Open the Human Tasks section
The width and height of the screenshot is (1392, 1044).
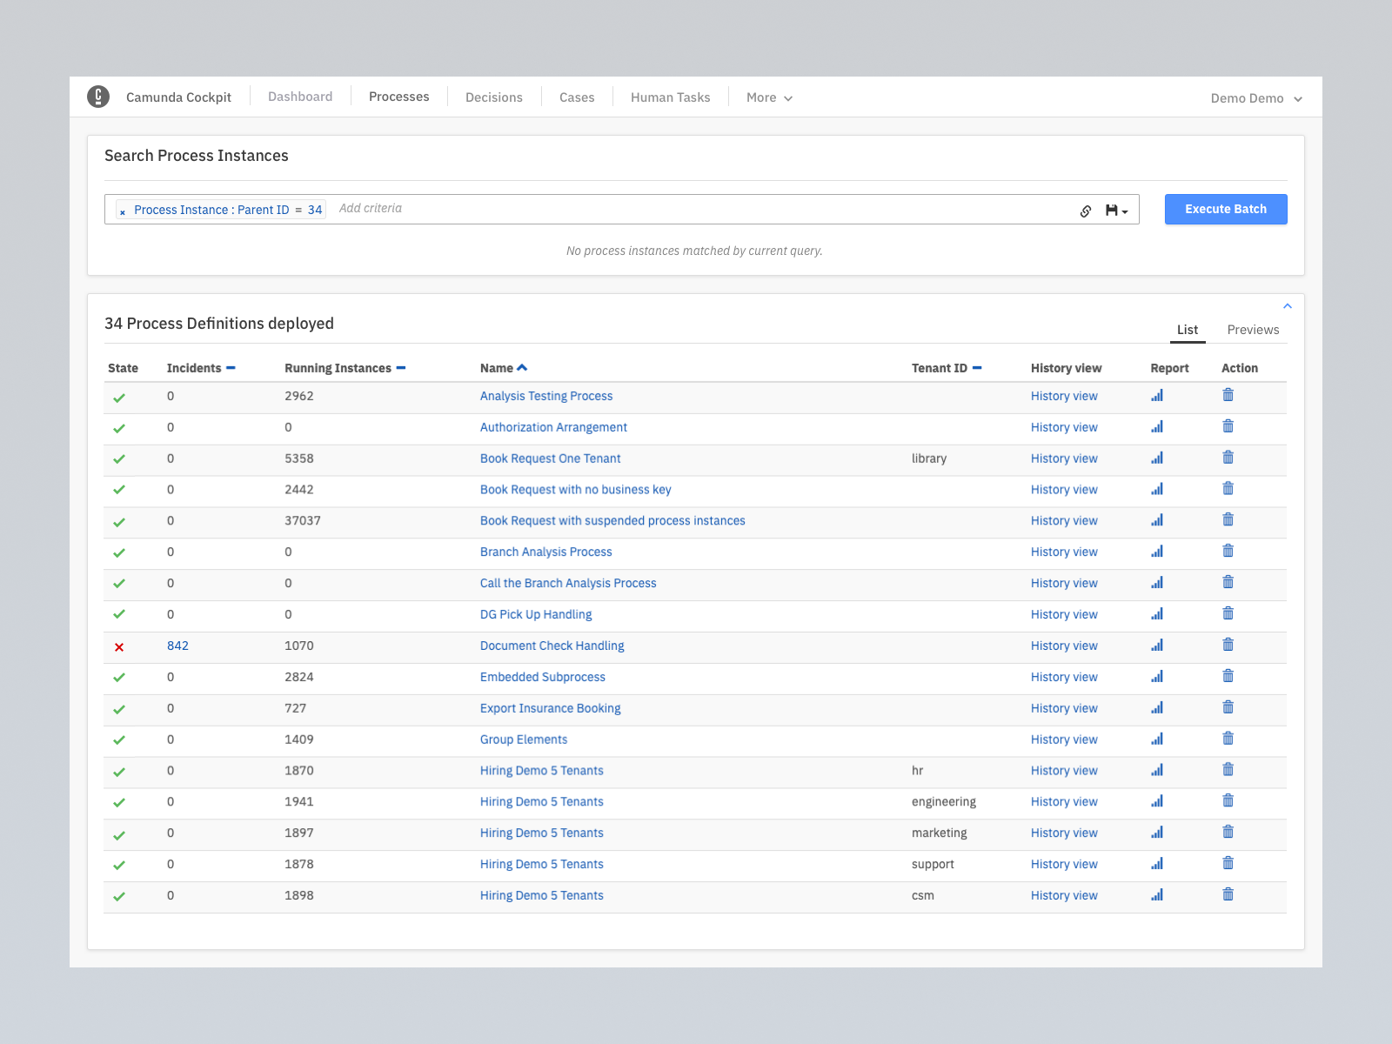[x=670, y=97]
